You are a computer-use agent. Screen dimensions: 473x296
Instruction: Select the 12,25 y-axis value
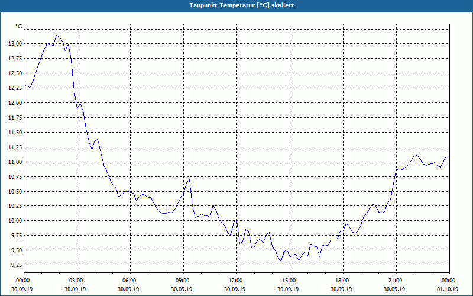pos(15,88)
